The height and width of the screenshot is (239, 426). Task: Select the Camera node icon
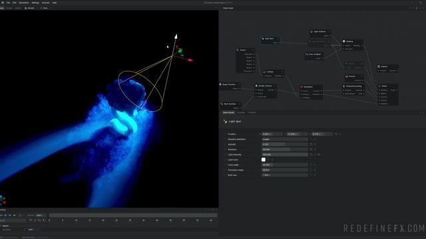click(x=379, y=66)
